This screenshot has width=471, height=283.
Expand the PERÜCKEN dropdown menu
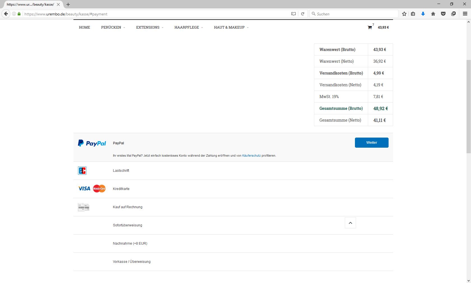click(113, 27)
